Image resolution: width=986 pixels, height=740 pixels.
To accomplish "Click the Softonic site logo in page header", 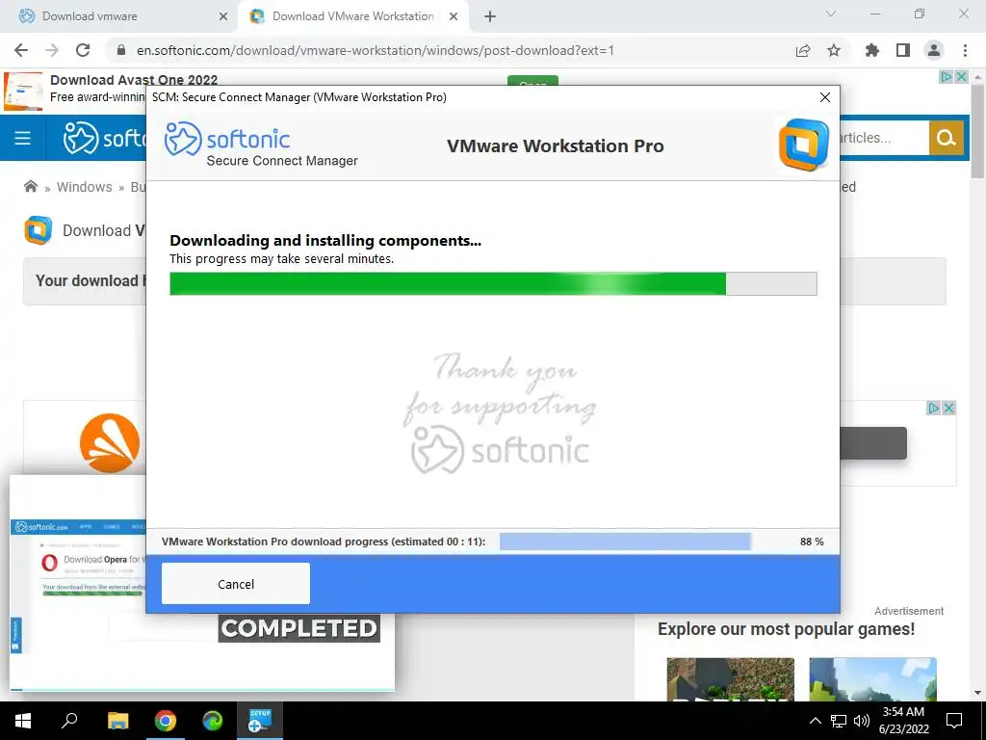I will point(104,138).
